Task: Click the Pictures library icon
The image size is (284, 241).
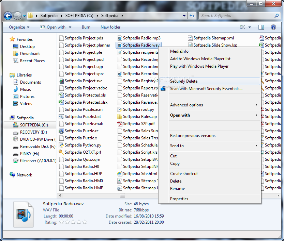Action: (x=16, y=97)
